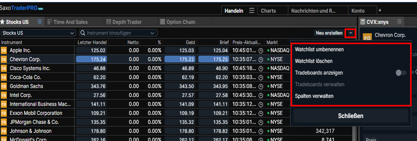Click the EQ icon next to Johnson & Johnson
The image size is (417, 141).
pyautogui.click(x=4, y=131)
